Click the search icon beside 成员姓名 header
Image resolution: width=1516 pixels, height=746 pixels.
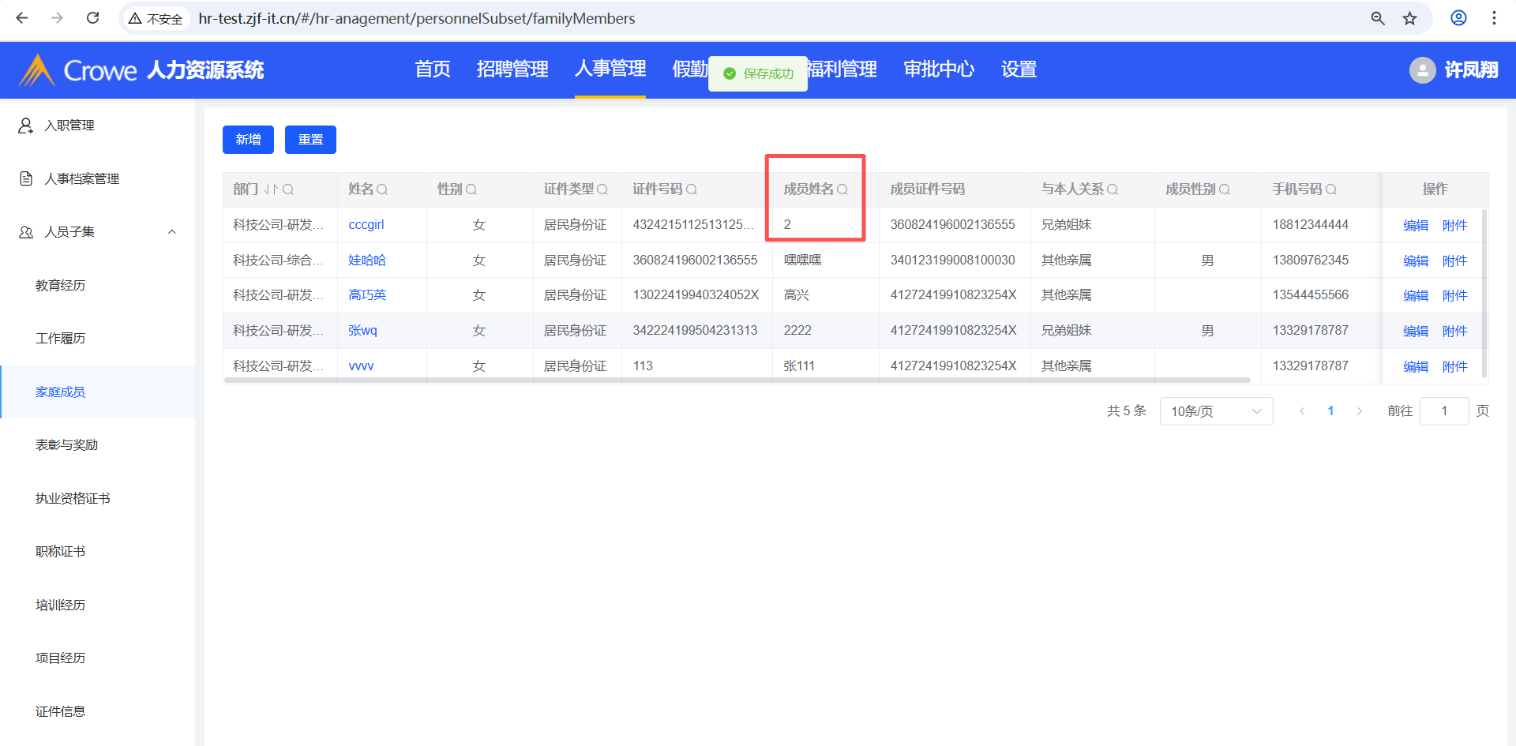point(842,189)
